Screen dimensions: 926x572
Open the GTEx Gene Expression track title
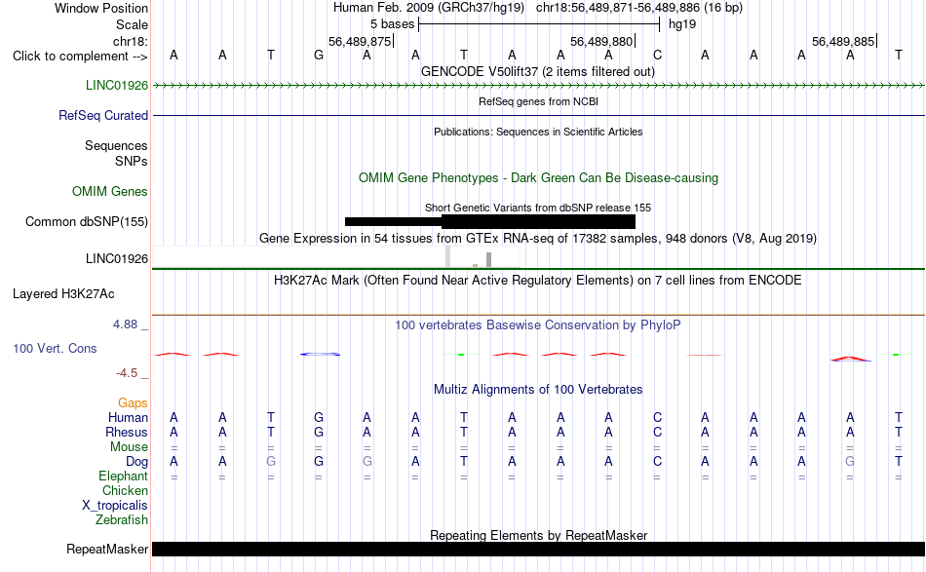[538, 238]
